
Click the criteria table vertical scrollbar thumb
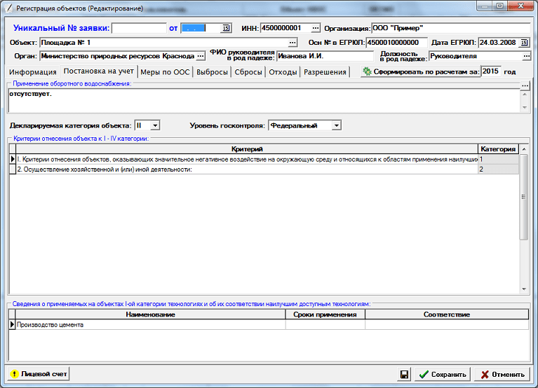pyautogui.click(x=523, y=197)
